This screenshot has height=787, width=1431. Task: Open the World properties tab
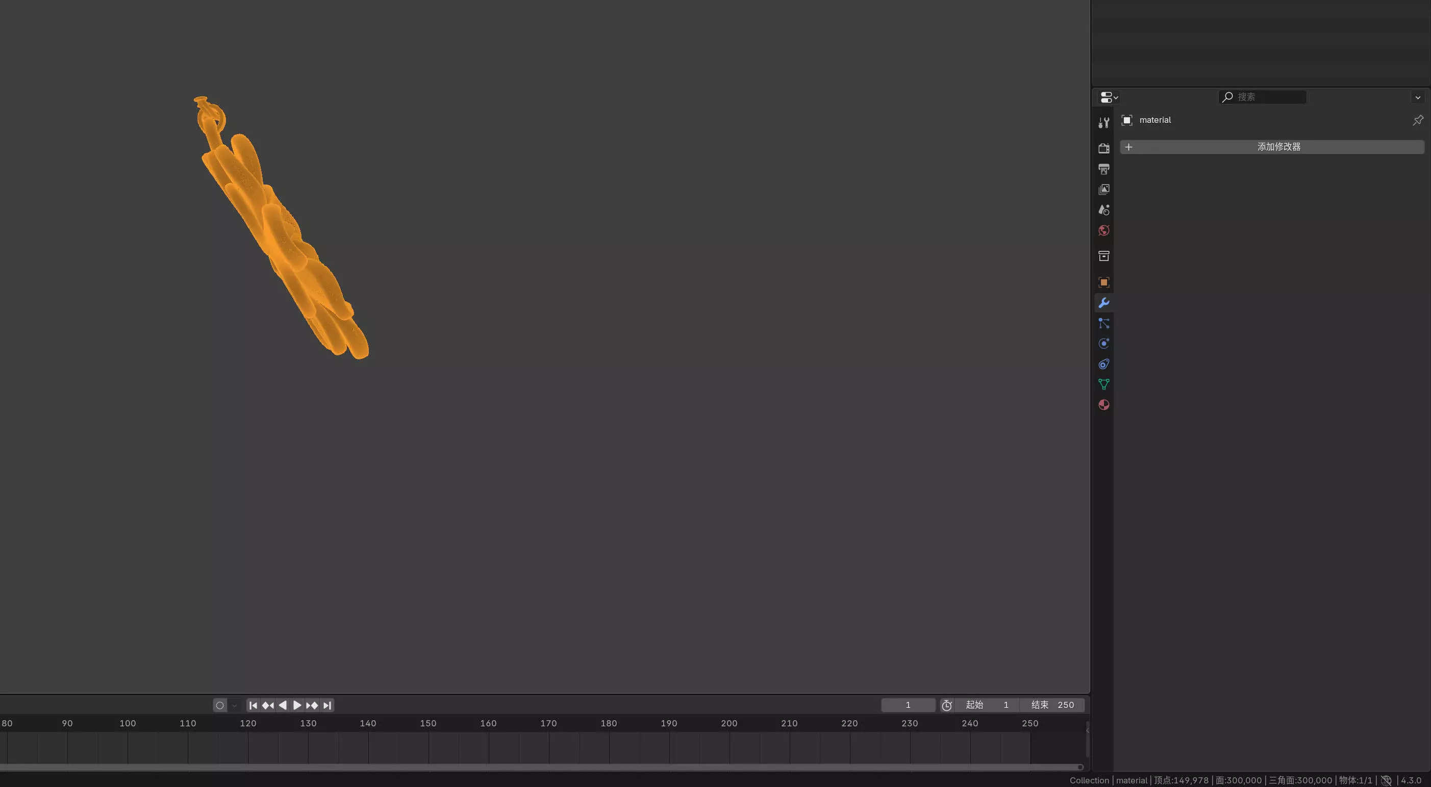[x=1104, y=230]
